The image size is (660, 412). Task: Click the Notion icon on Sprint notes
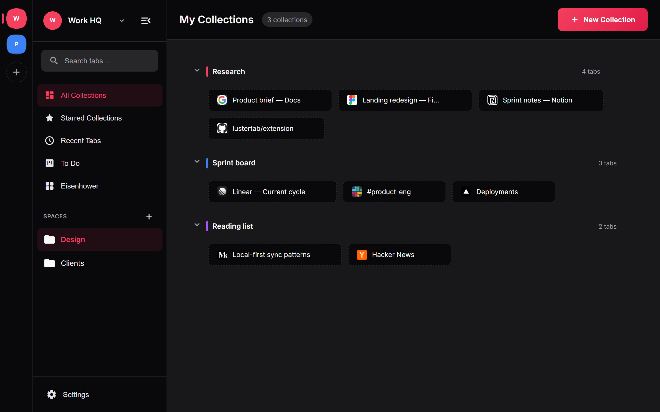click(492, 100)
